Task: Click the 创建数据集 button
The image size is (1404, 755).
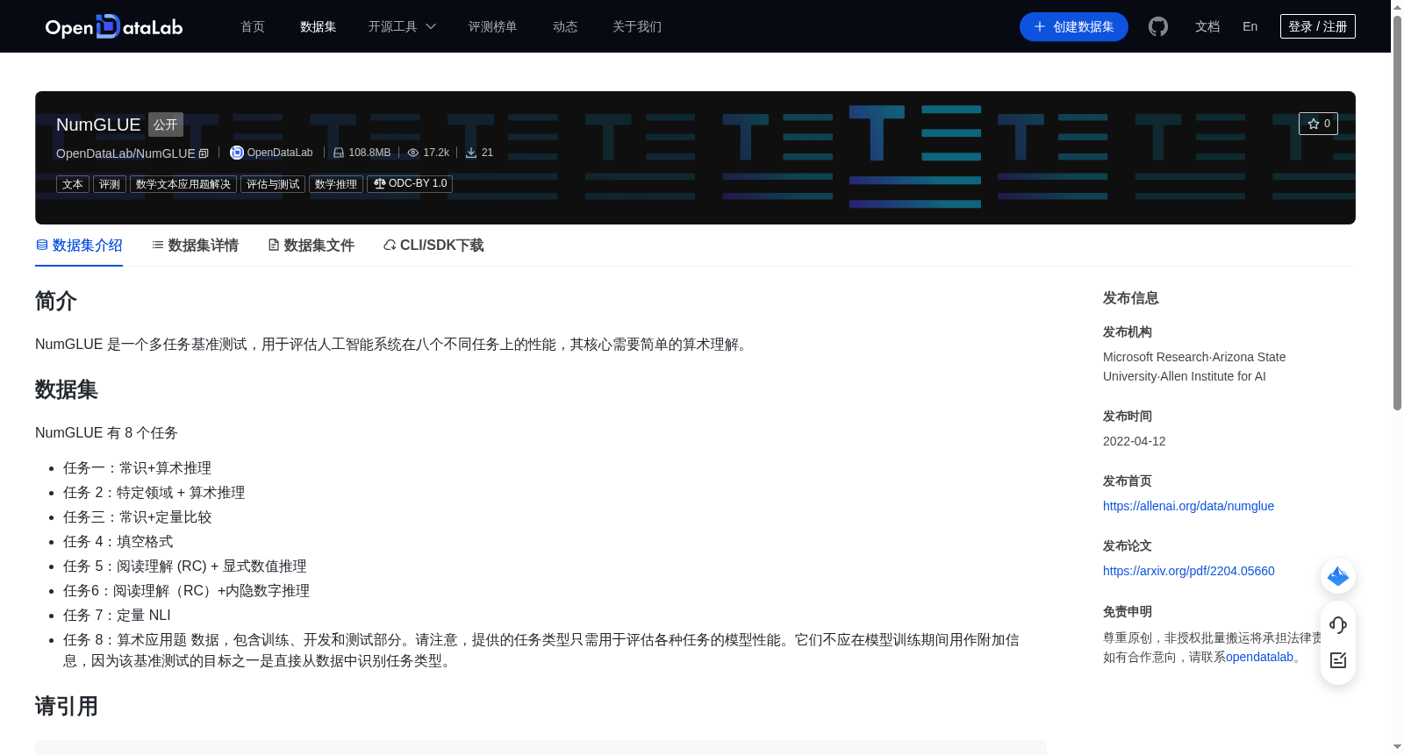Action: click(1074, 26)
